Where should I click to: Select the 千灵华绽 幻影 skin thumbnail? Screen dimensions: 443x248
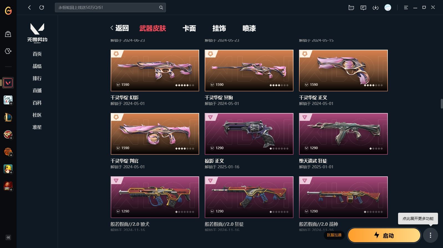click(x=155, y=71)
